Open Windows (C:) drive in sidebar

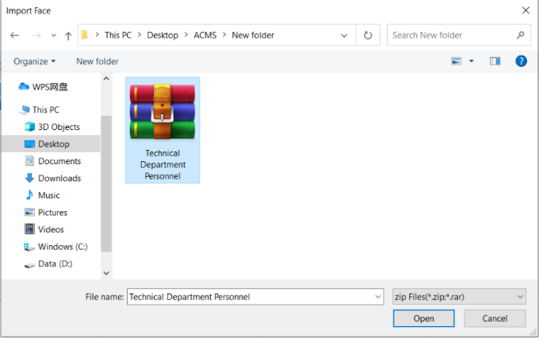click(x=63, y=247)
